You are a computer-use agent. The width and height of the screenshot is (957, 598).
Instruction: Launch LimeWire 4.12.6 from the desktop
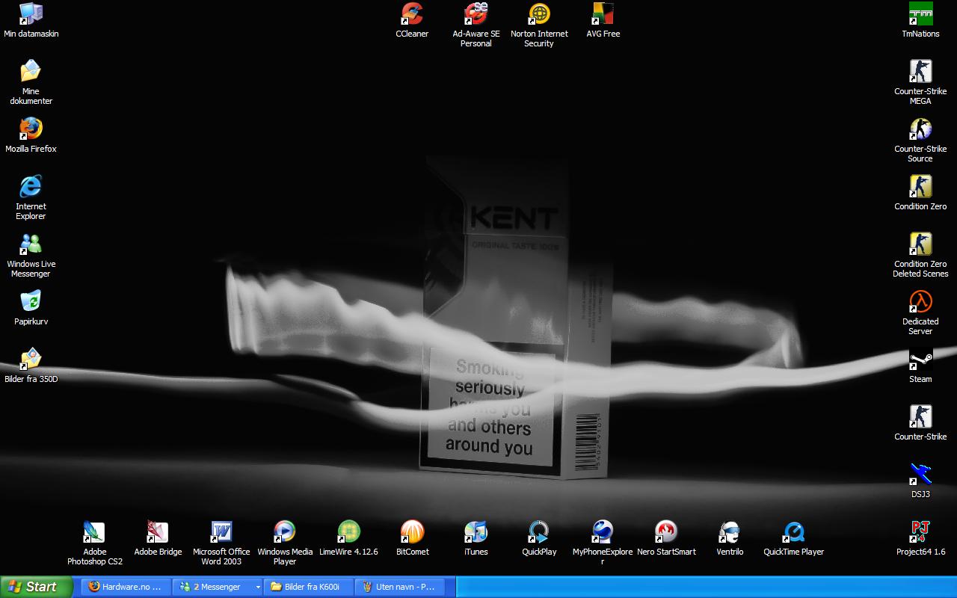pos(348,531)
